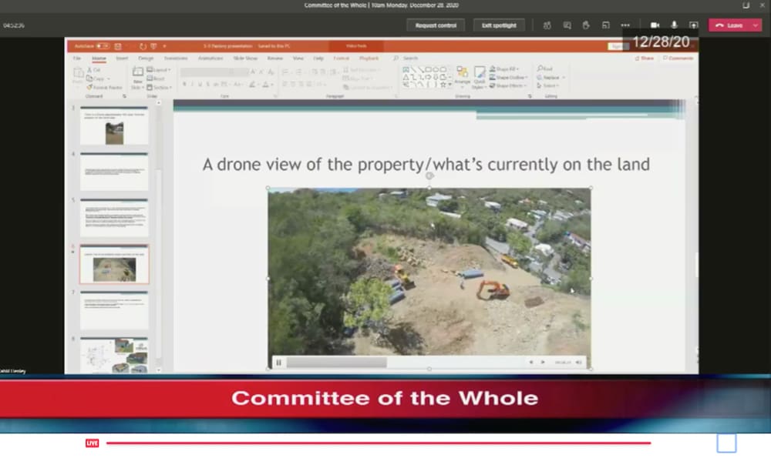Seek within the video progress bar
Image resolution: width=771 pixels, height=458 pixels.
tap(404, 363)
